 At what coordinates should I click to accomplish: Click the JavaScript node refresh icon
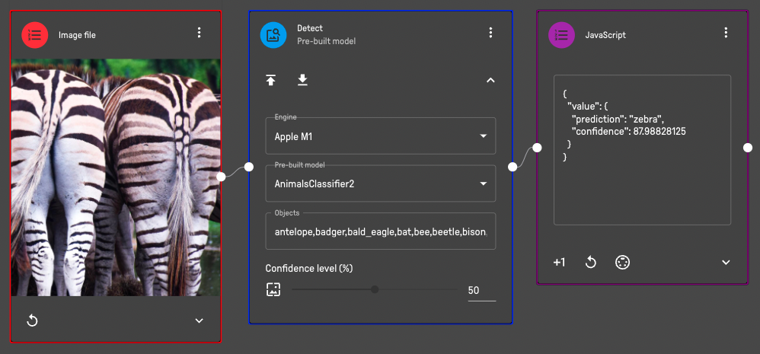coord(590,262)
